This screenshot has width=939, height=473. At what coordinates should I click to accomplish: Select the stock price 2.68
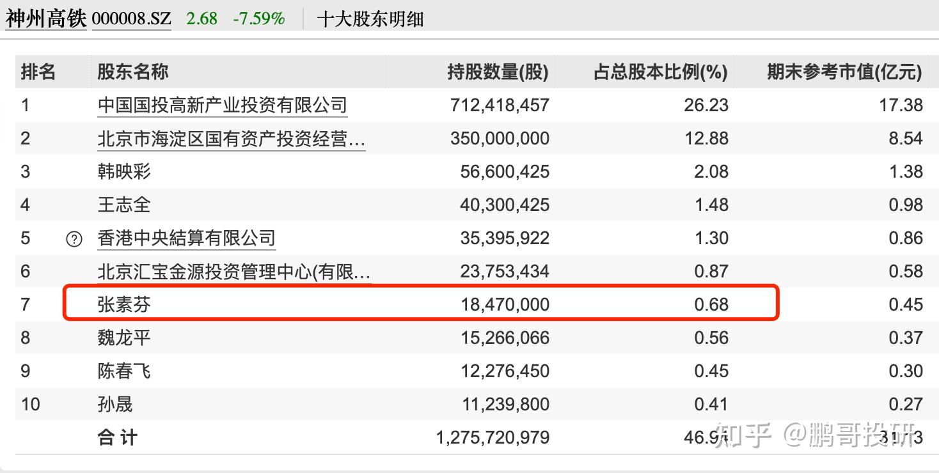click(202, 19)
